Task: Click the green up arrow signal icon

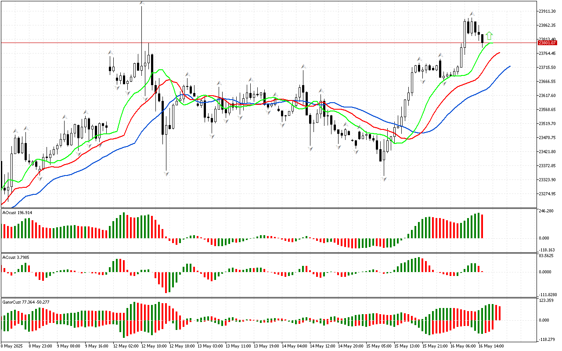Action: [489, 36]
